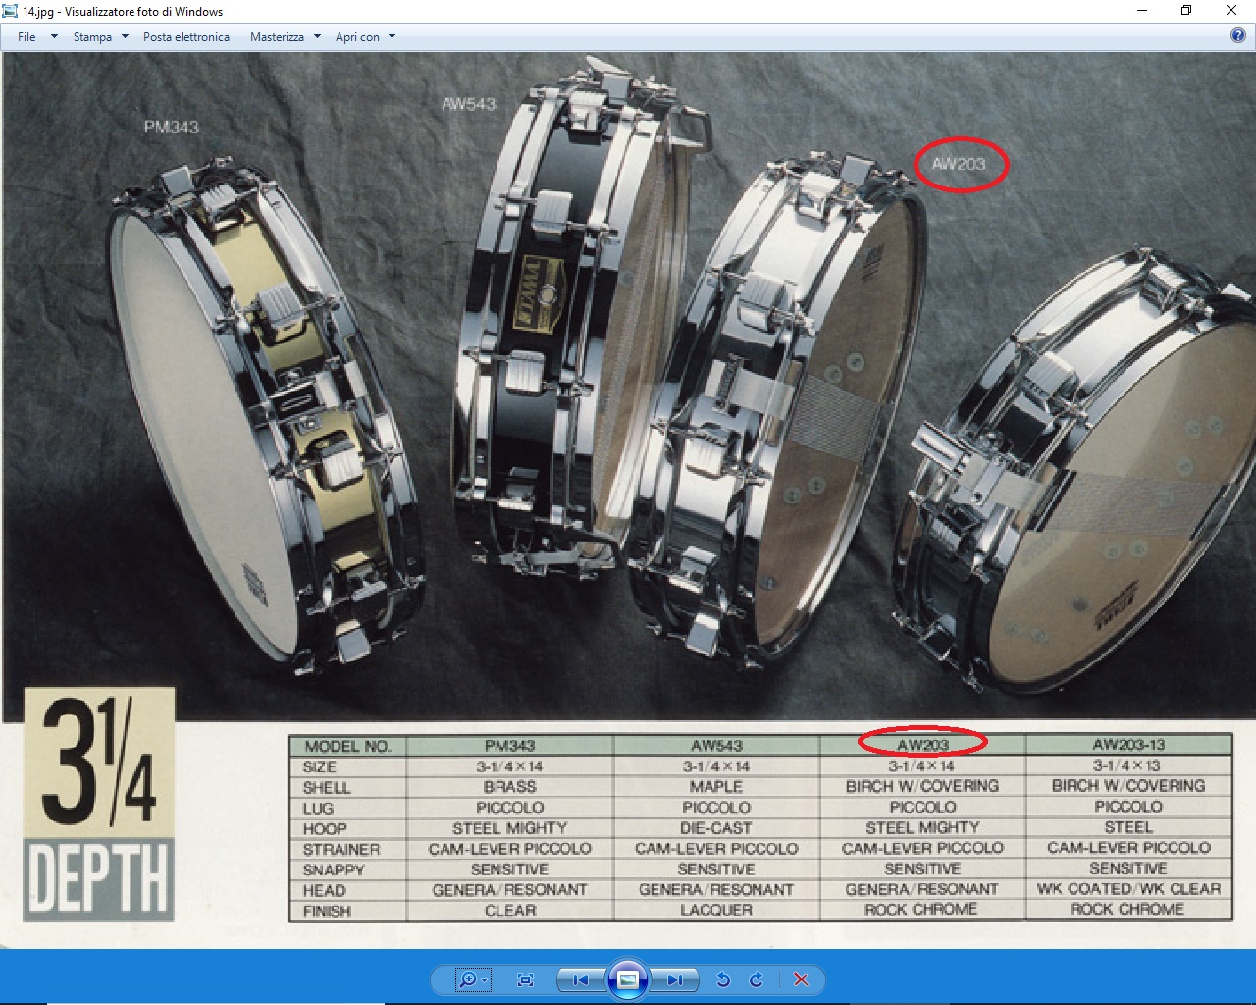
Task: Open the Apri con menu
Action: 357,37
